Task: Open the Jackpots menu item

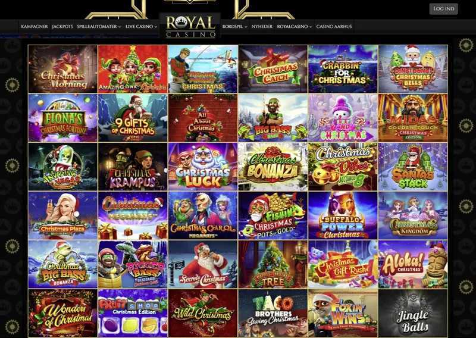Action: [62, 26]
